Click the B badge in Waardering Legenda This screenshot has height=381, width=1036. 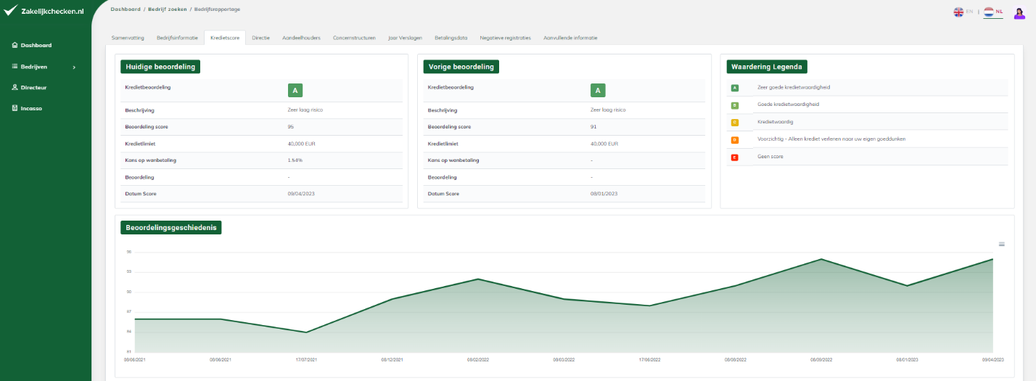tap(734, 105)
